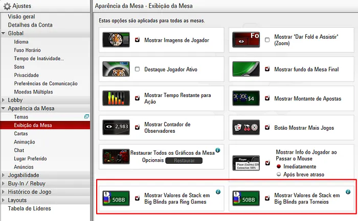Select the Após breve atraso radio option
This screenshot has height=221, width=358.
(279, 174)
